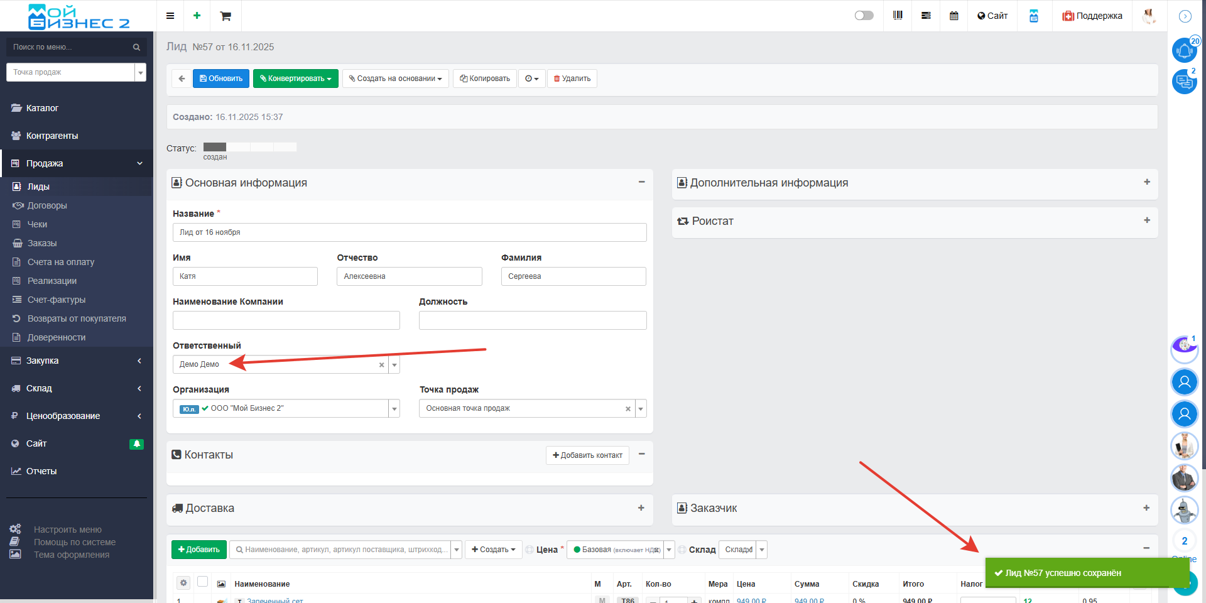
Task: Click the Добавить контакт button
Action: [x=587, y=455]
